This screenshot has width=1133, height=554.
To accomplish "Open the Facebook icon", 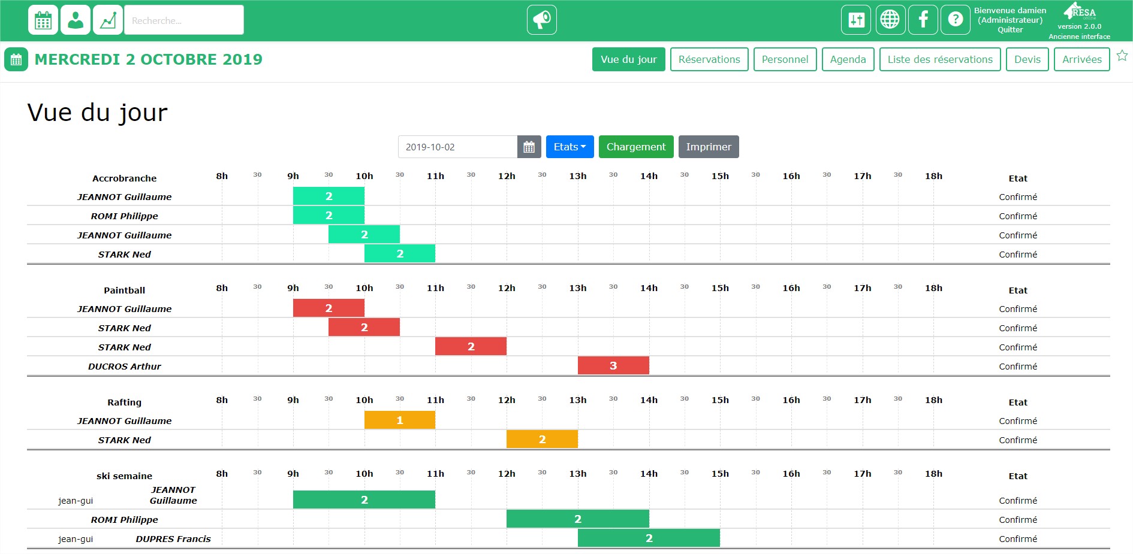I will (923, 20).
